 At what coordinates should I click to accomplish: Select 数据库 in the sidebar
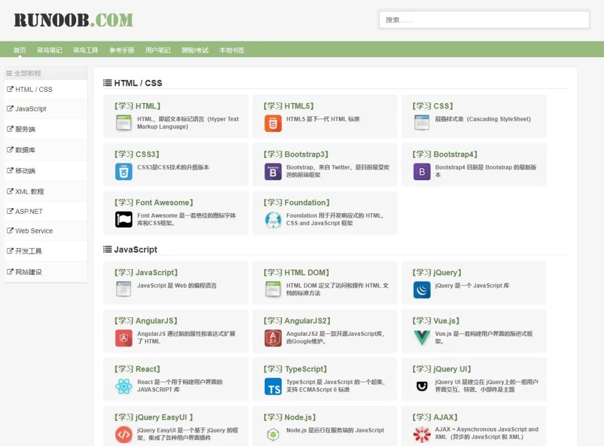click(x=46, y=150)
